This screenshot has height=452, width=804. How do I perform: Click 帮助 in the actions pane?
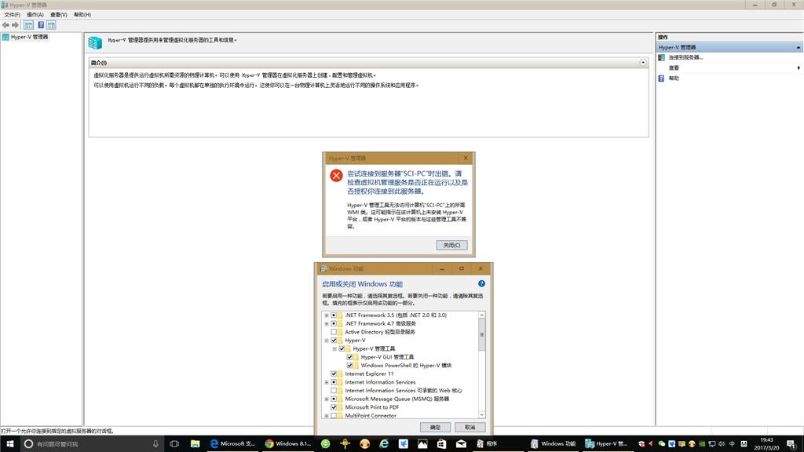pos(674,78)
